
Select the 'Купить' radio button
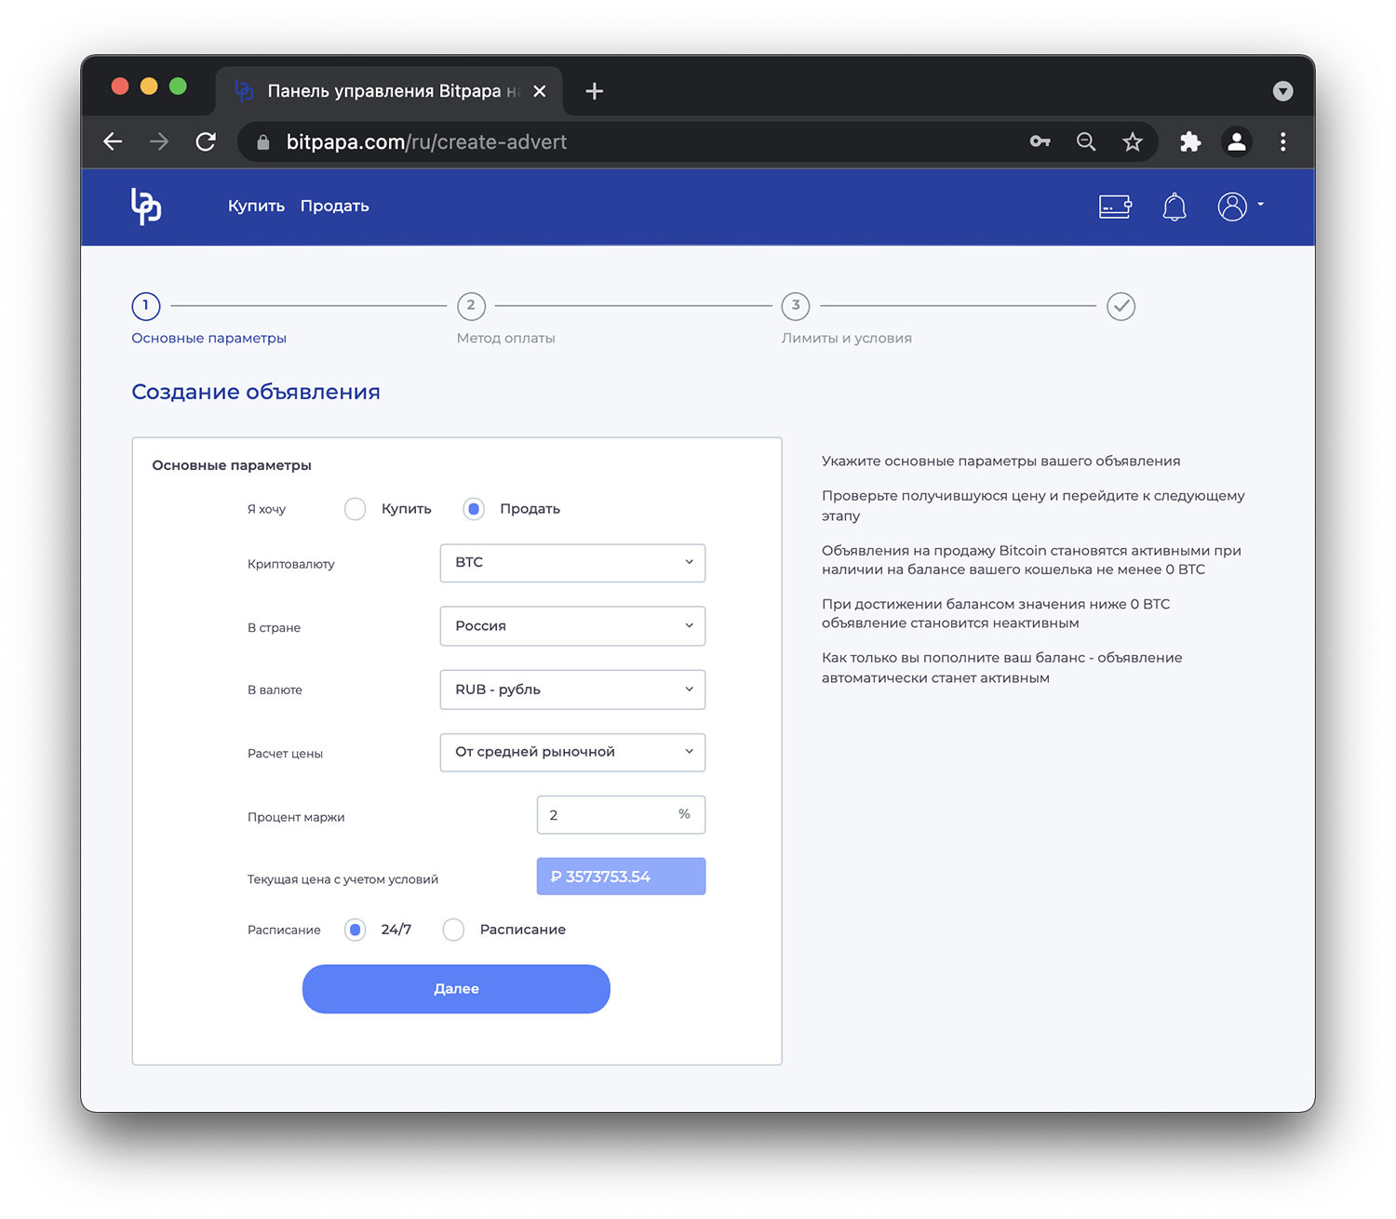(x=355, y=509)
